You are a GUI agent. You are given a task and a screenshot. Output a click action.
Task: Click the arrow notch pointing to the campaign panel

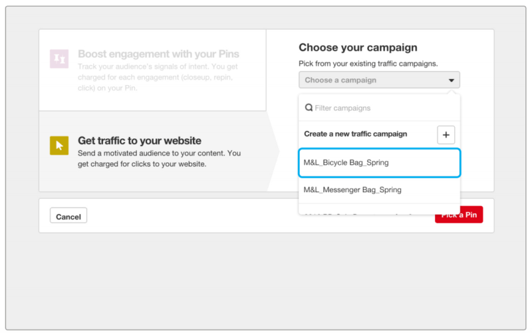[x=273, y=151]
